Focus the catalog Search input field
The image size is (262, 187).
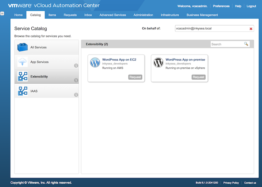(x=227, y=44)
